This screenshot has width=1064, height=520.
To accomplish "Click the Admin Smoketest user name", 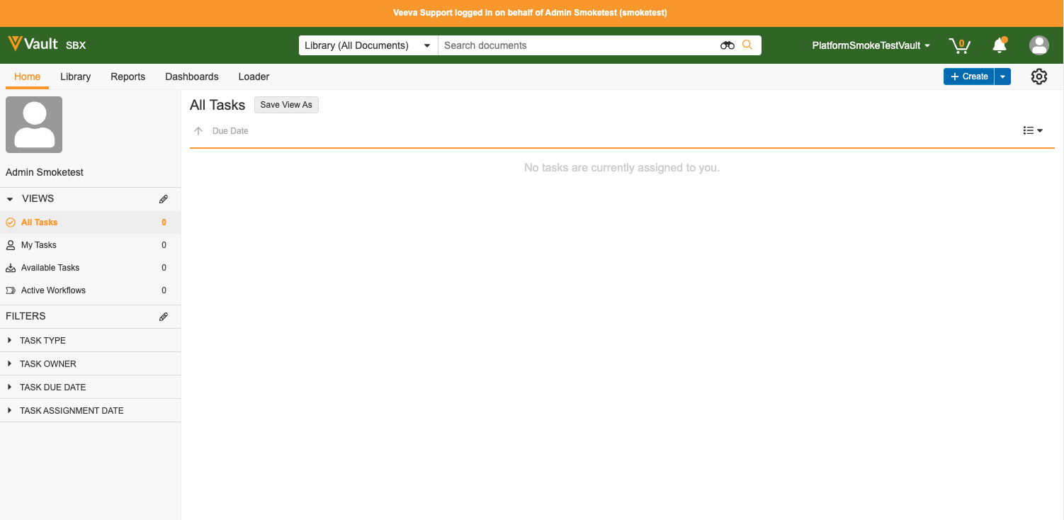I will [x=45, y=172].
